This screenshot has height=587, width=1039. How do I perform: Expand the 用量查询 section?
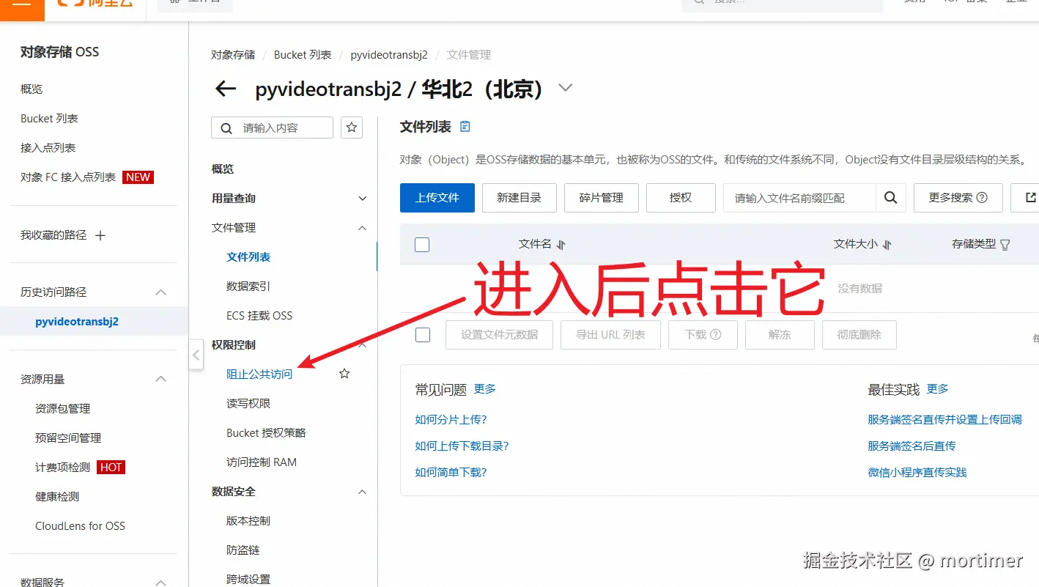pos(362,199)
